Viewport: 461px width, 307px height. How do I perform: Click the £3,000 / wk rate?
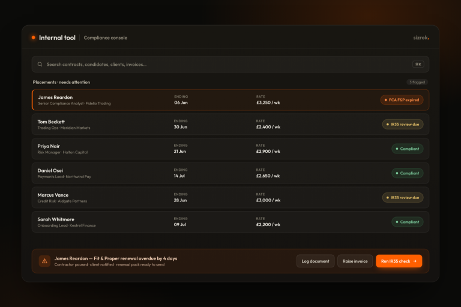pyautogui.click(x=268, y=200)
